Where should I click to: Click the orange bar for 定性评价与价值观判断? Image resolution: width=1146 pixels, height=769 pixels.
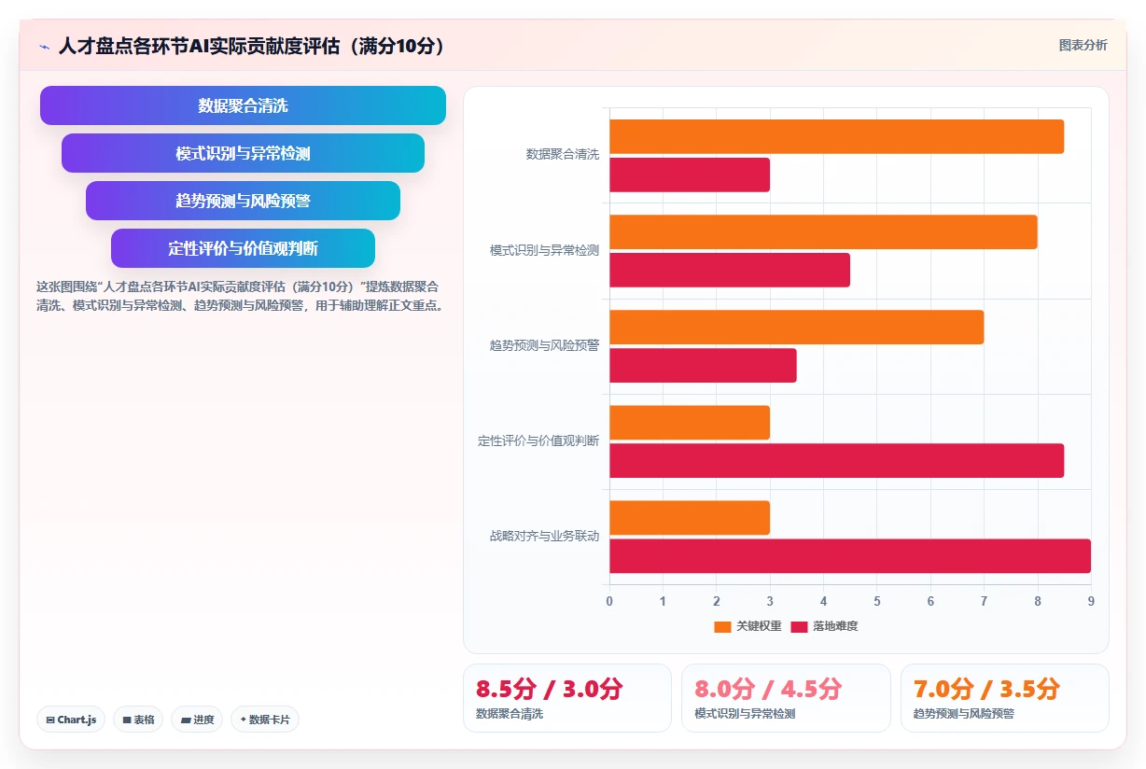690,423
